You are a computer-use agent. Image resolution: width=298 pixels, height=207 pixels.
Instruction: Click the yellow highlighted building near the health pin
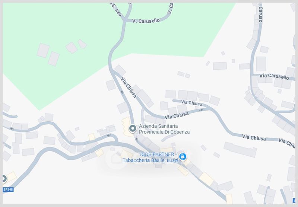coord(127,127)
